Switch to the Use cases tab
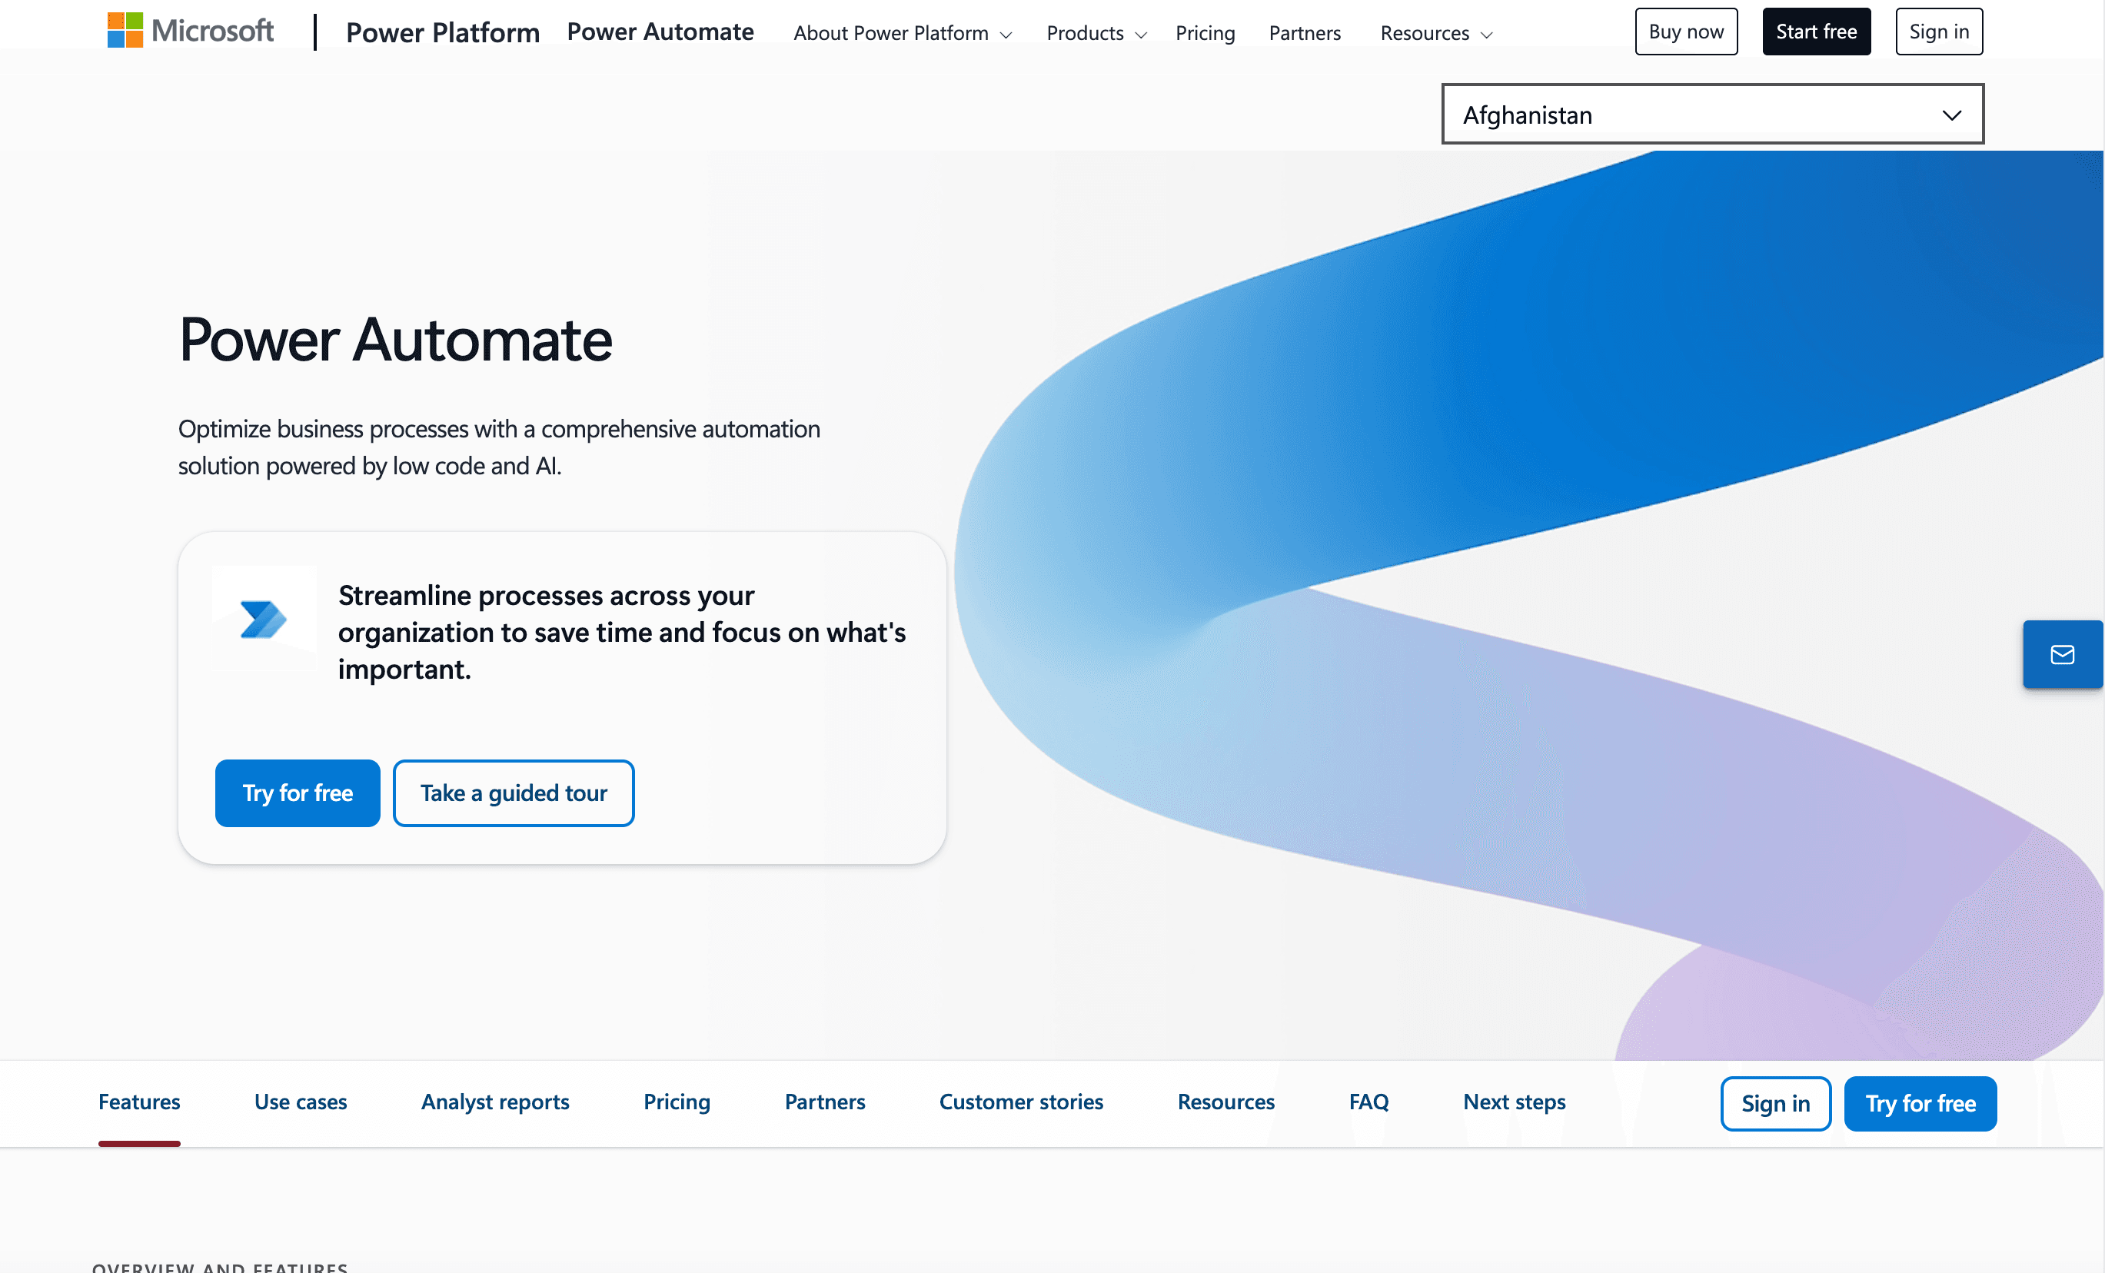 point(300,1102)
